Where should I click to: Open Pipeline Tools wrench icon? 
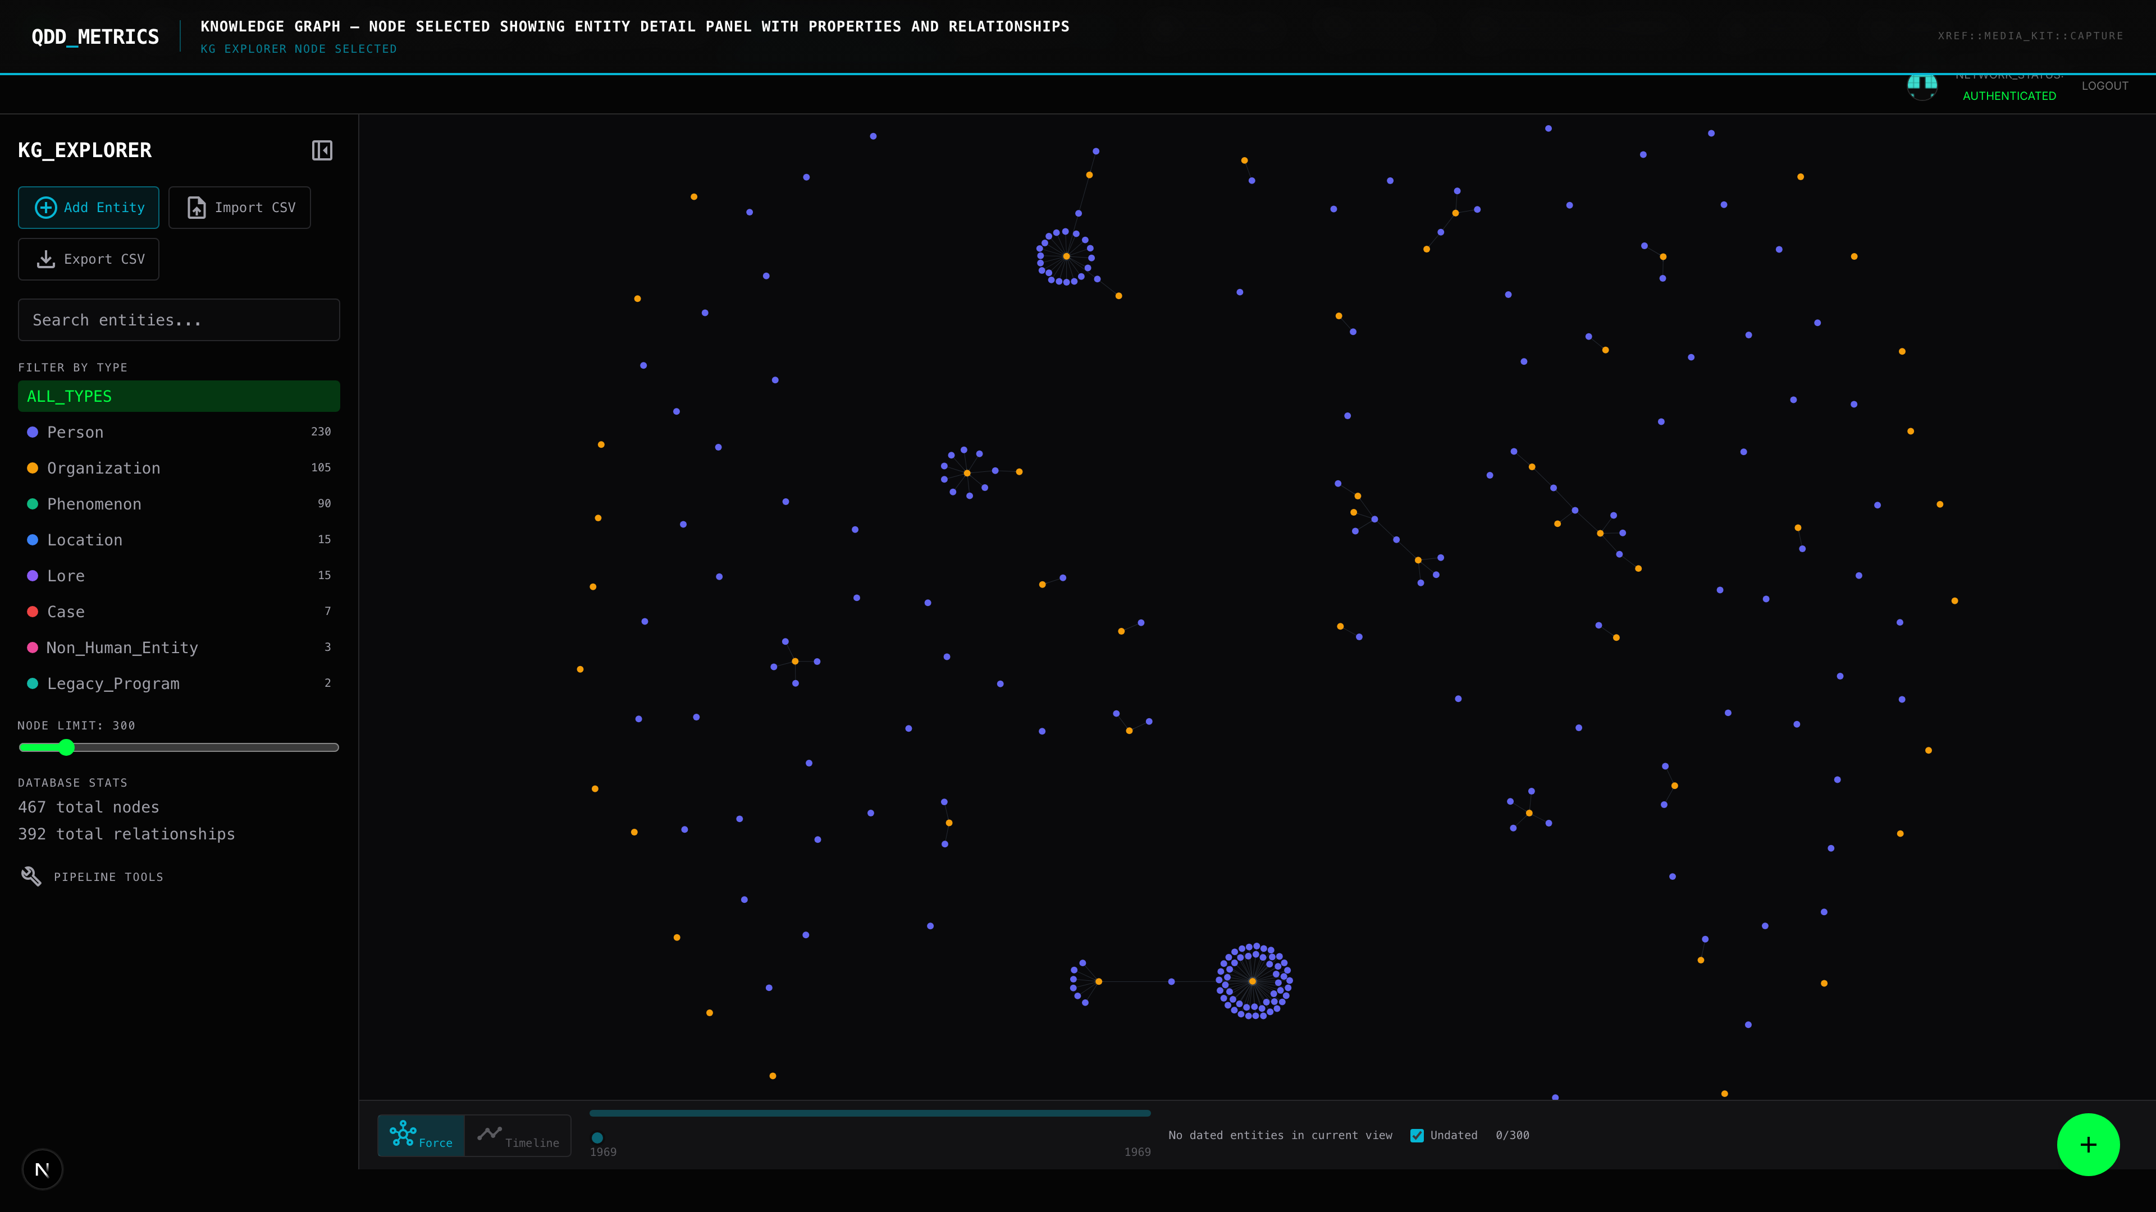click(x=31, y=876)
